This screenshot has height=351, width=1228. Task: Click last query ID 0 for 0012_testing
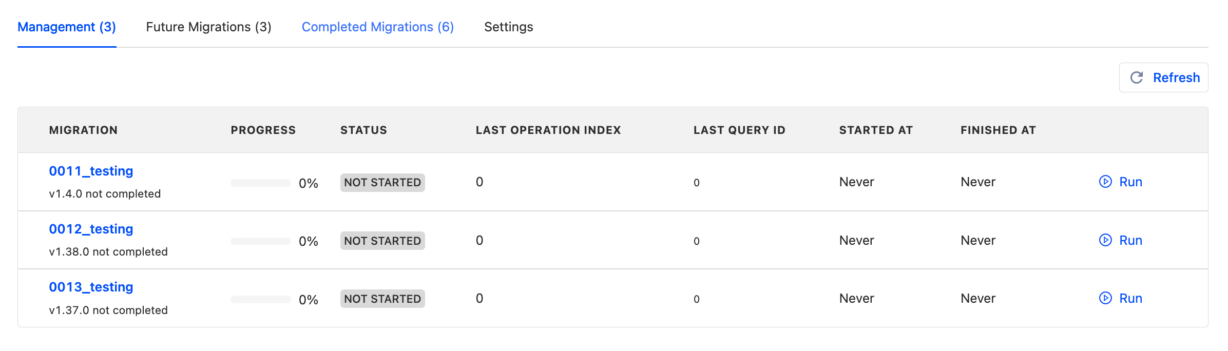click(696, 241)
